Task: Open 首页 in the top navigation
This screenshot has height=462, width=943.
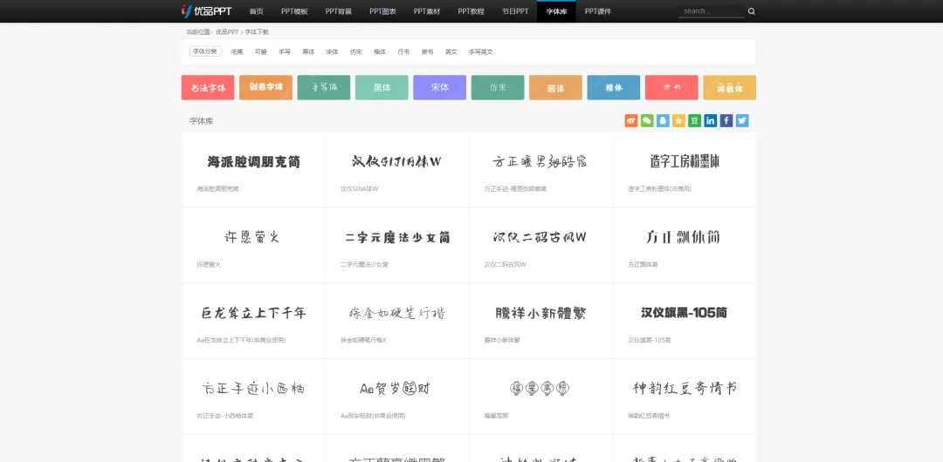Action: pos(256,11)
